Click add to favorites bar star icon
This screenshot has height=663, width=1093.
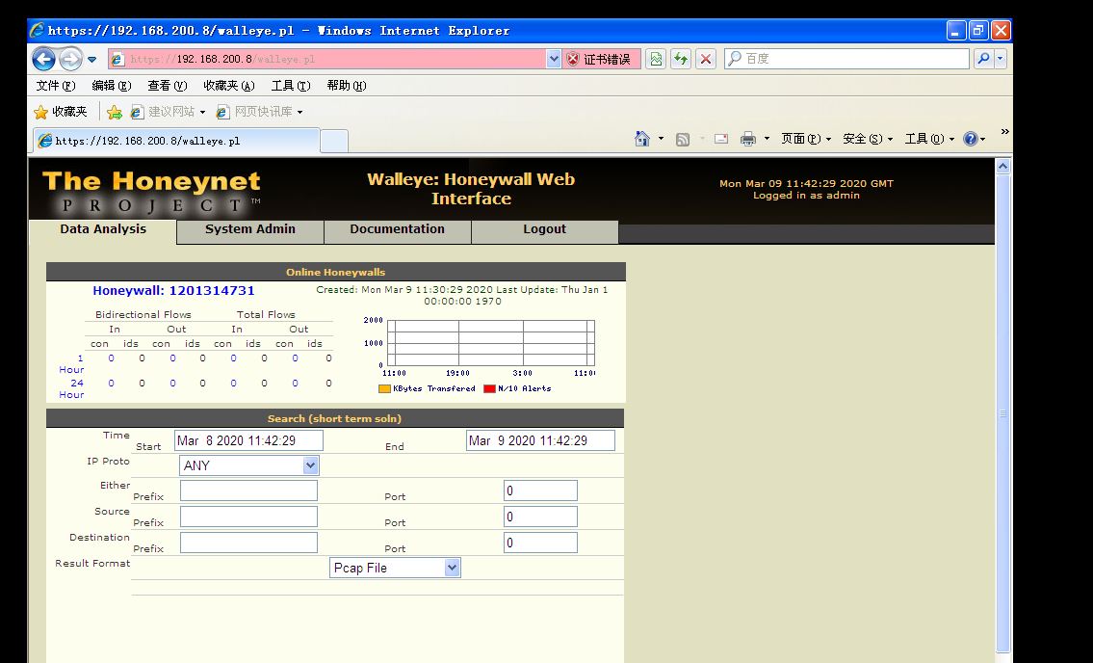[115, 112]
